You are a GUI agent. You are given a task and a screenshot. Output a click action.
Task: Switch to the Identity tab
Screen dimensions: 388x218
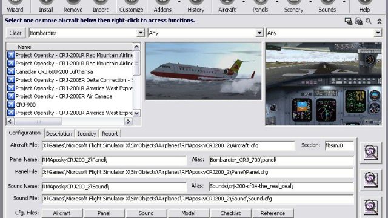click(87, 134)
